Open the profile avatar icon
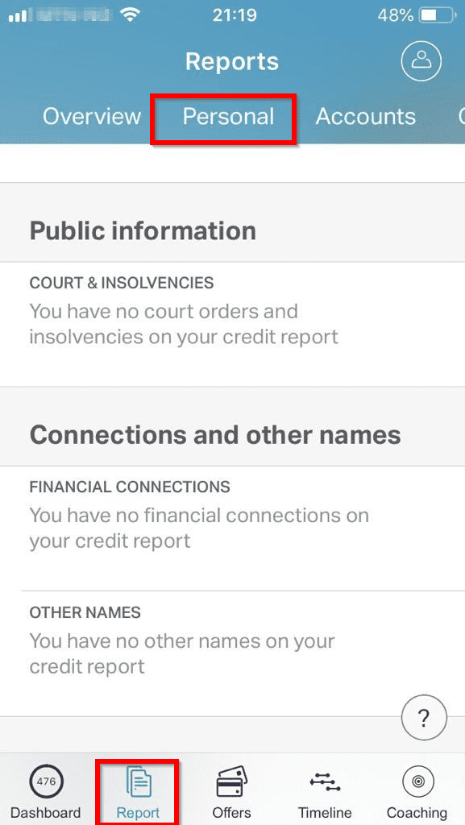 point(421,60)
